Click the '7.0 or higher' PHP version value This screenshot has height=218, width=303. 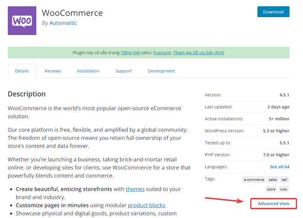tap(276, 155)
